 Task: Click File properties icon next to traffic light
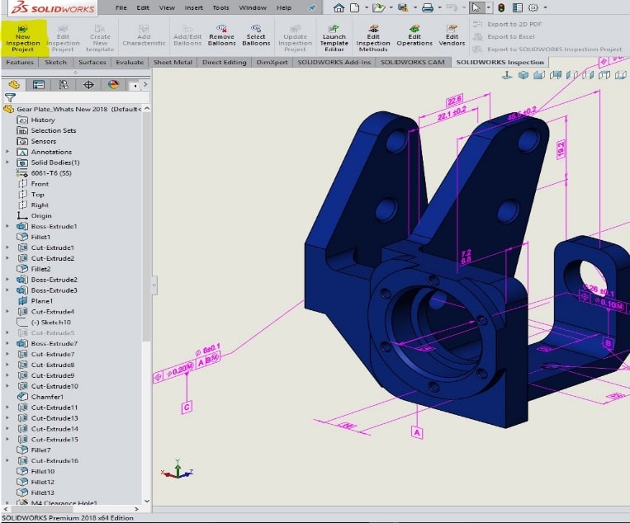point(518,7)
